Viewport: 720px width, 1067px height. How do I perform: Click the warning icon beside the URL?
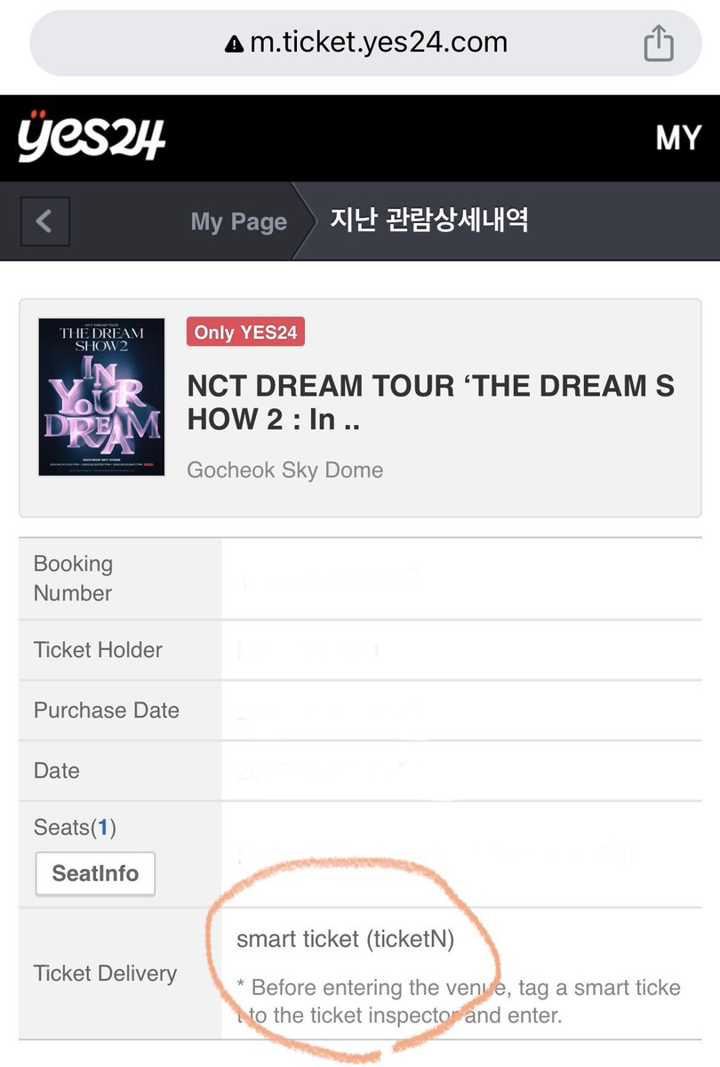[235, 44]
